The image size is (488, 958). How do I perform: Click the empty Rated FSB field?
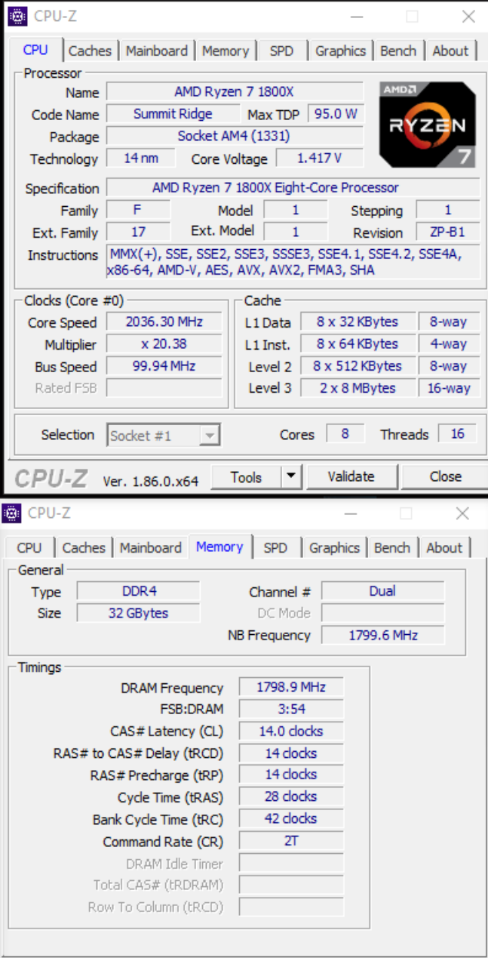[x=164, y=388]
